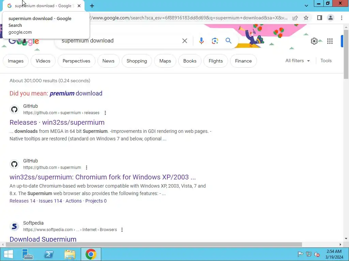Click the 'About 301,000 results' text
This screenshot has width=349, height=261.
click(x=50, y=81)
